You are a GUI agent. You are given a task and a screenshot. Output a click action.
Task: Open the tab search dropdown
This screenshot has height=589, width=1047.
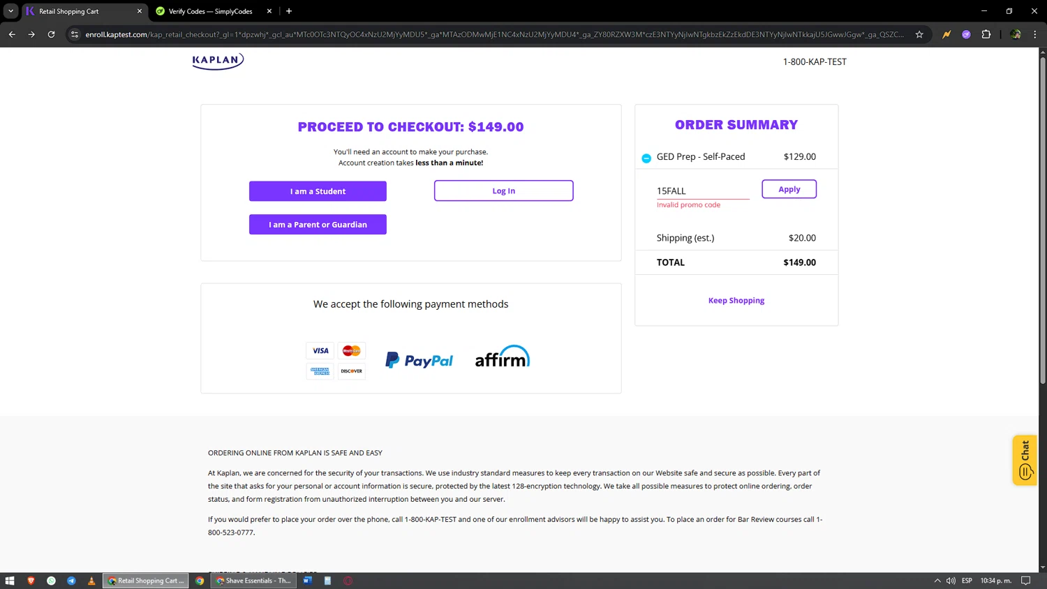[x=10, y=11]
